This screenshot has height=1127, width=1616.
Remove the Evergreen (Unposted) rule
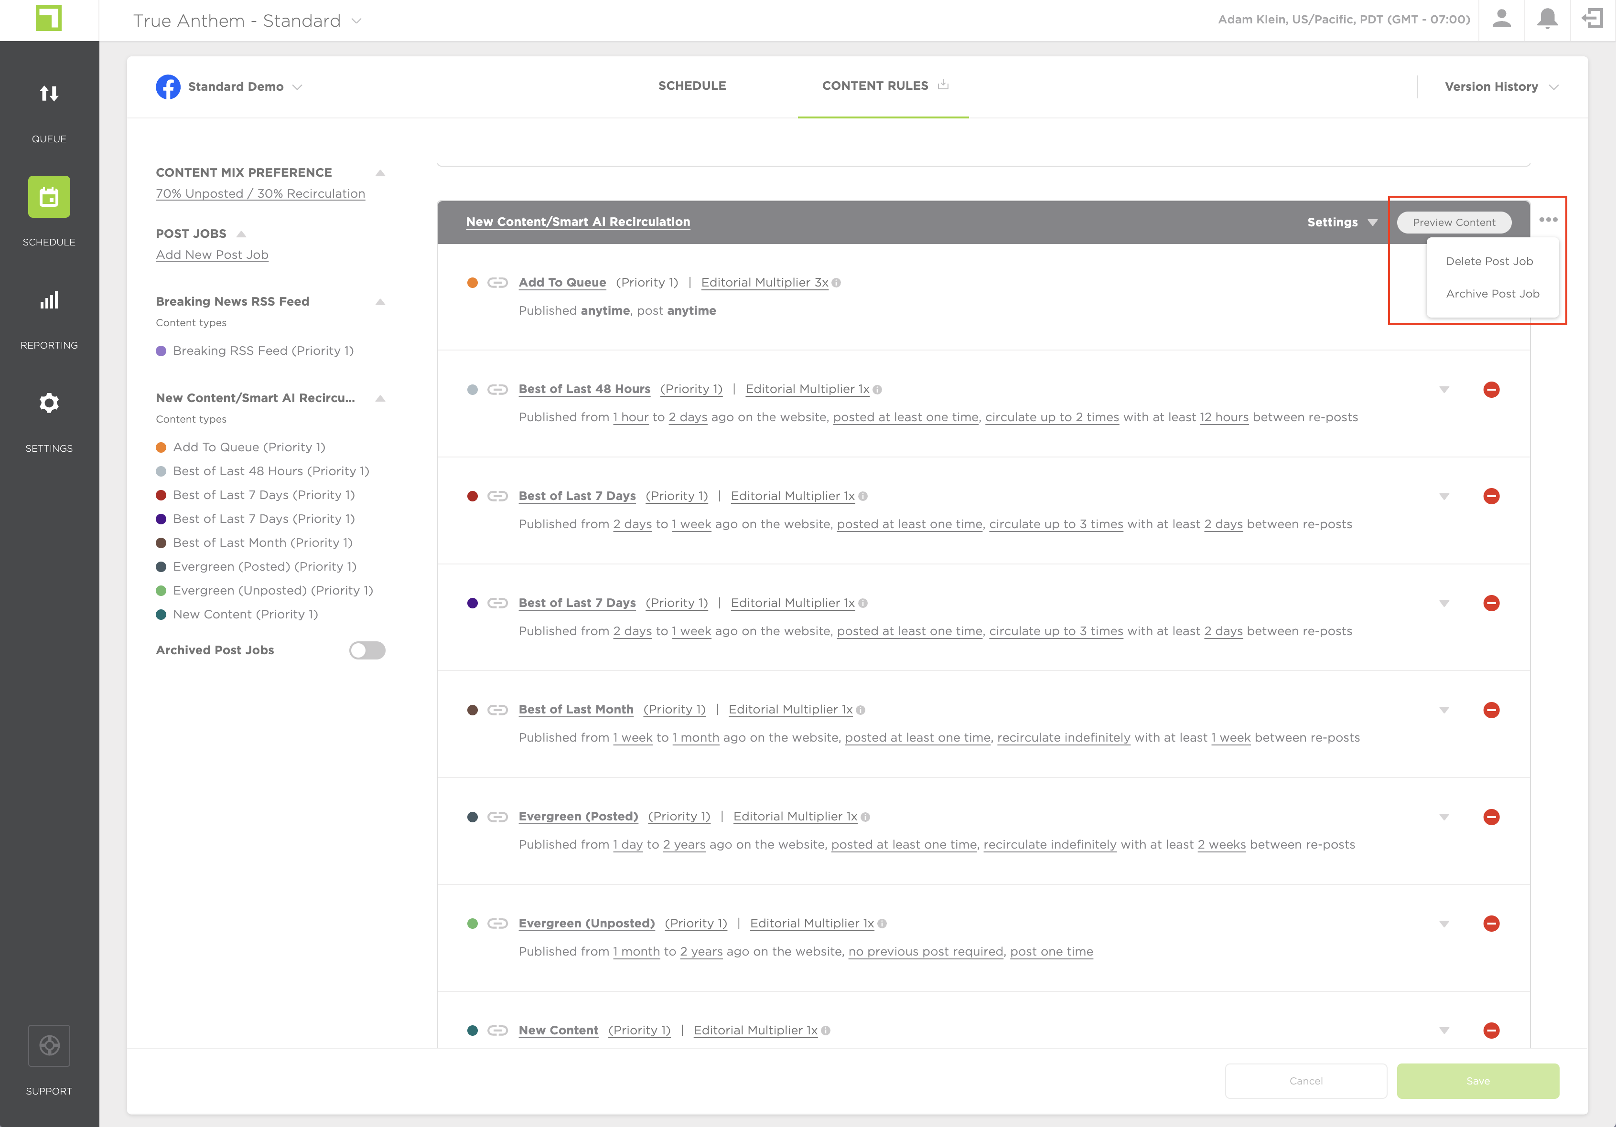click(1491, 924)
